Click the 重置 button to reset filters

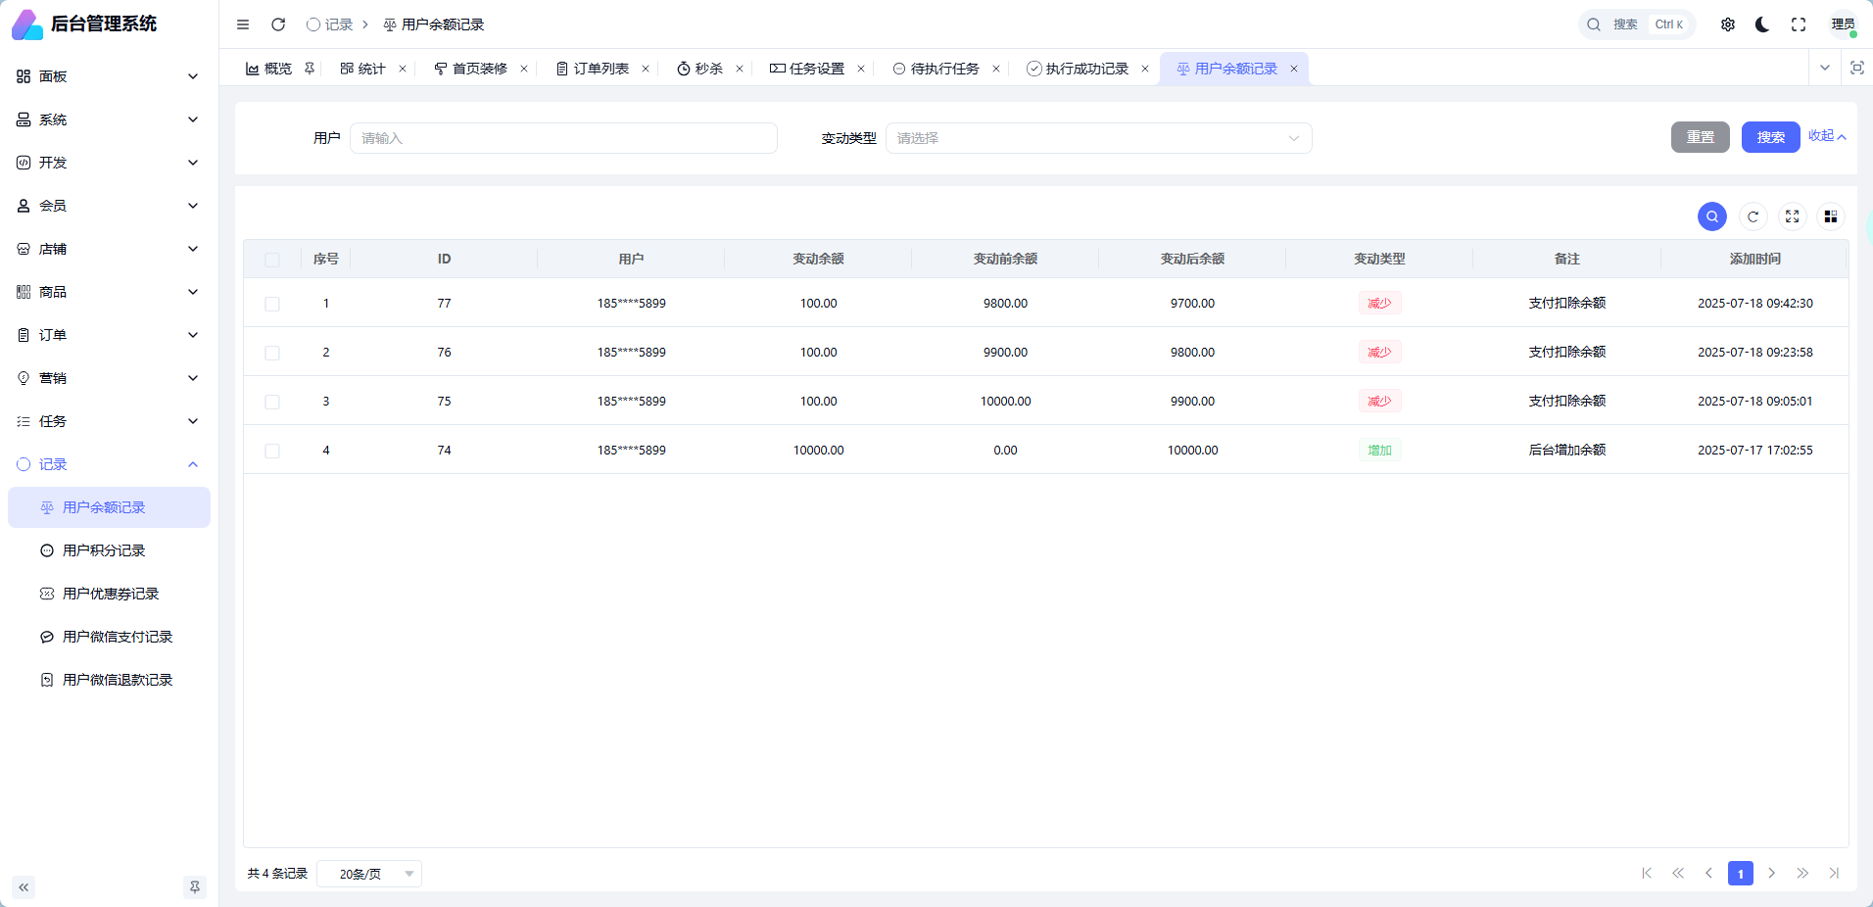1701,137
